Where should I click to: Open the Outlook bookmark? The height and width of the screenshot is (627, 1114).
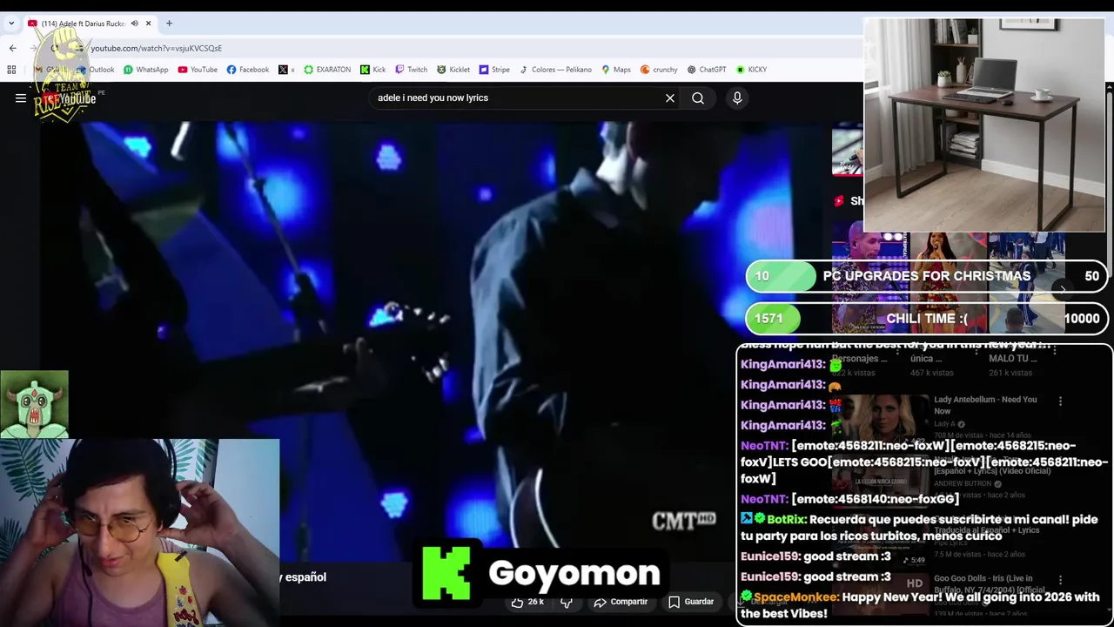96,70
